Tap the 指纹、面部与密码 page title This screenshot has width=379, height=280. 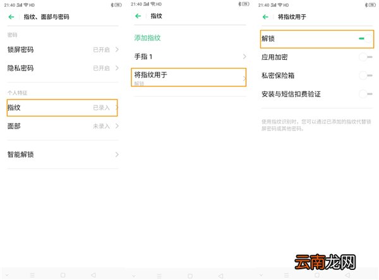point(46,17)
